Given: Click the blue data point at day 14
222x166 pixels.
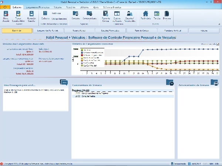Looking at the screenshot, I should click(x=143, y=50).
